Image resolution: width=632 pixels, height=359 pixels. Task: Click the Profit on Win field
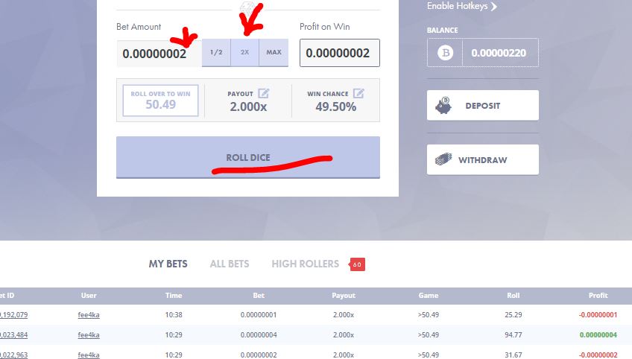(x=339, y=54)
